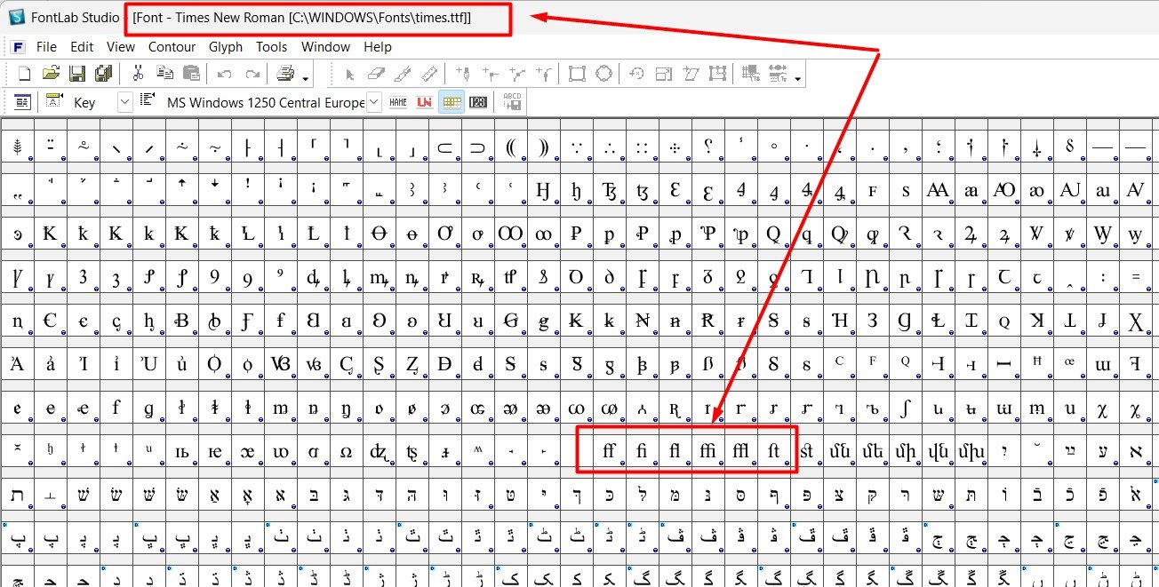Image resolution: width=1159 pixels, height=587 pixels.
Task: Select the sharp s ß glyph cell
Action: click(x=707, y=364)
